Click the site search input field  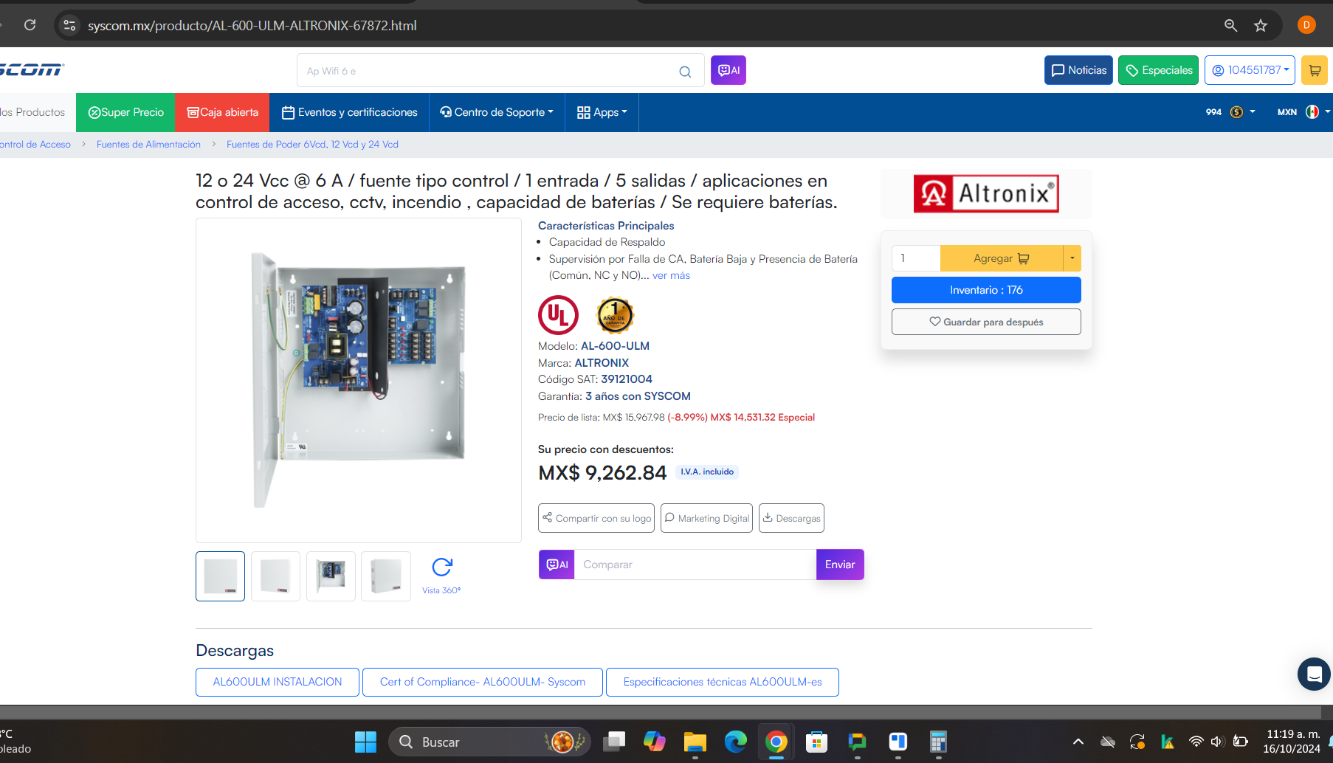click(487, 71)
